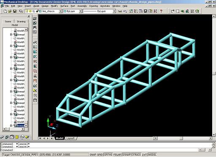Screen dimensions: 216x157
Task: Click the Open file folder icon
Action: [10, 11]
